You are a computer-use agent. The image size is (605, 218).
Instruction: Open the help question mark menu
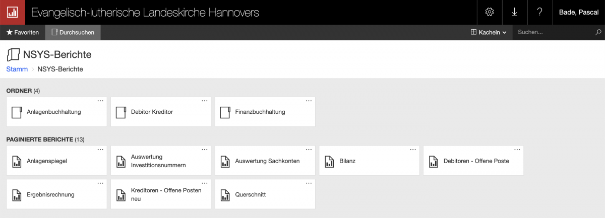(539, 12)
